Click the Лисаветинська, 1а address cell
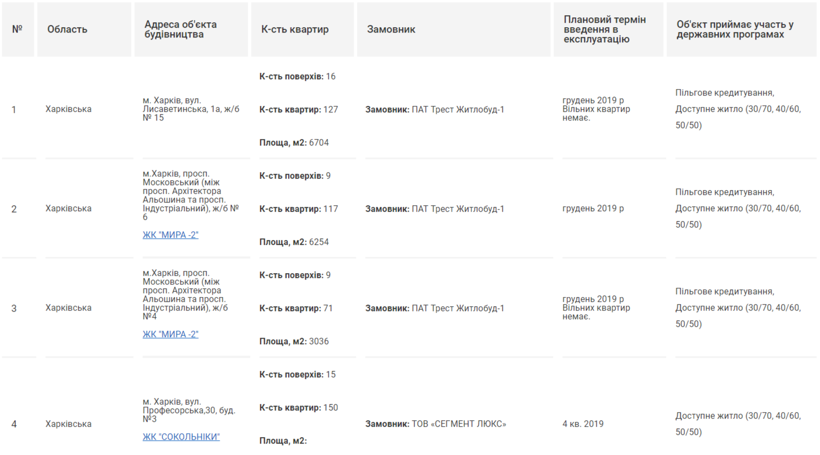 tap(191, 109)
